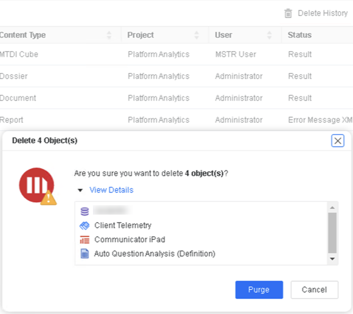
Task: Click the Client Telemetry dossier icon
Action: point(84,225)
